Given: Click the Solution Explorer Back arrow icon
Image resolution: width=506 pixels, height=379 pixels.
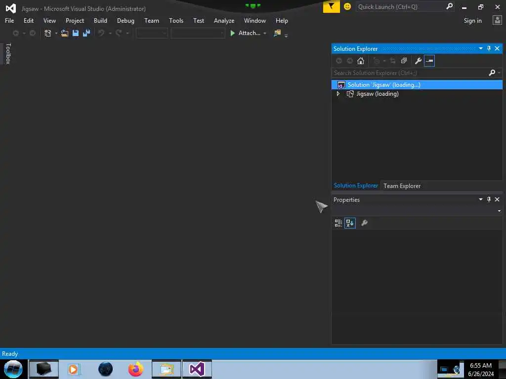Looking at the screenshot, I should 339,61.
